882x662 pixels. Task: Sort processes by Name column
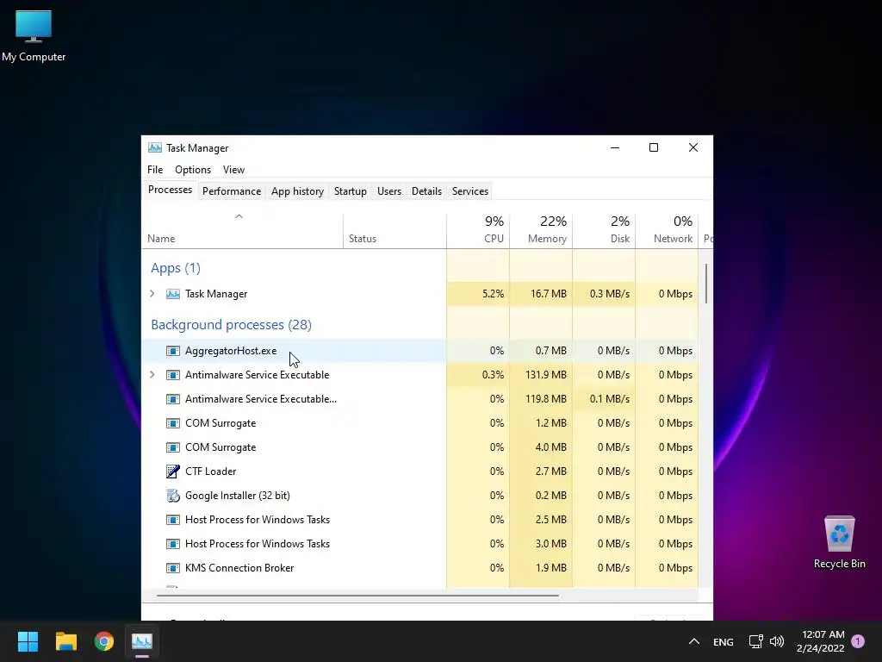[242, 231]
